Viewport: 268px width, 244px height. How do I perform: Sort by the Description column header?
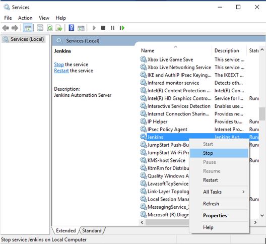pos(229,50)
